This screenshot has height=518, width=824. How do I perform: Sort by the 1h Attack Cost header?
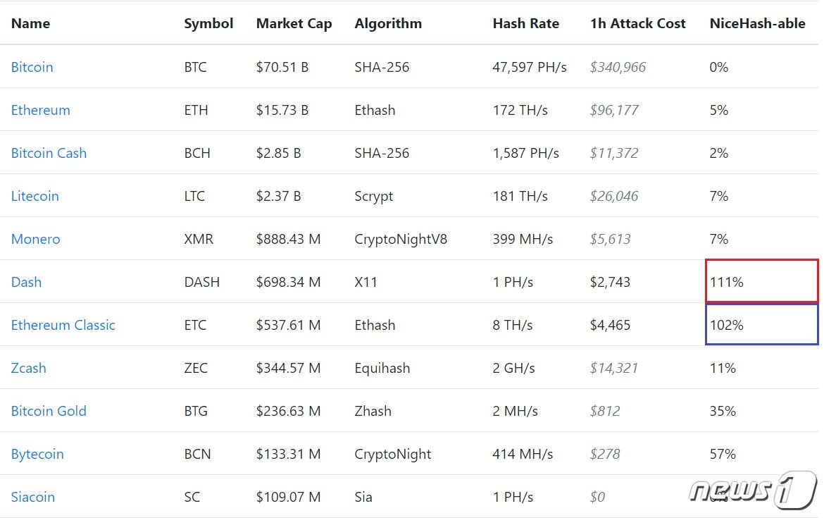coord(637,24)
